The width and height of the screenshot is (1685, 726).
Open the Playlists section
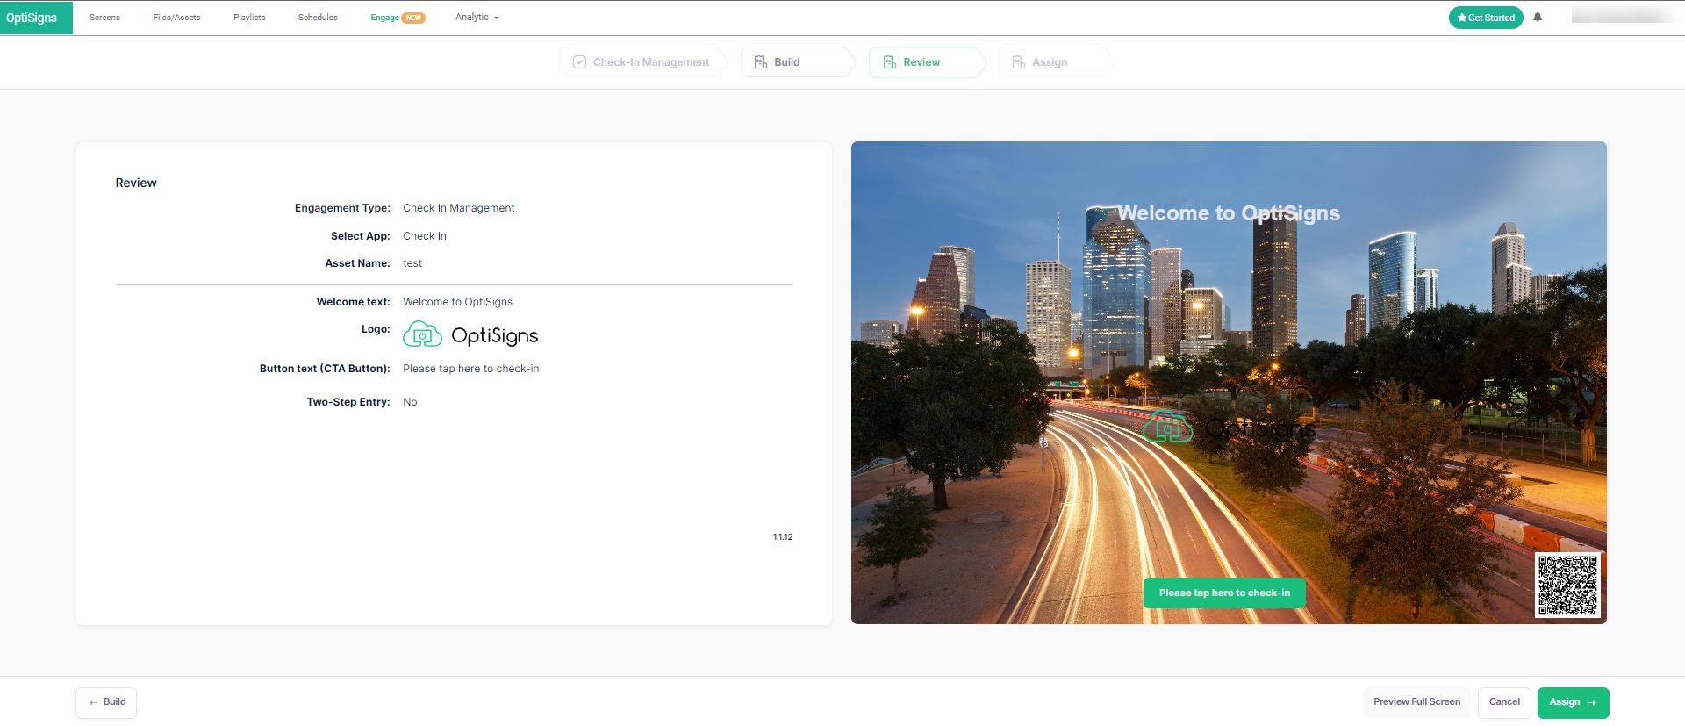point(249,18)
